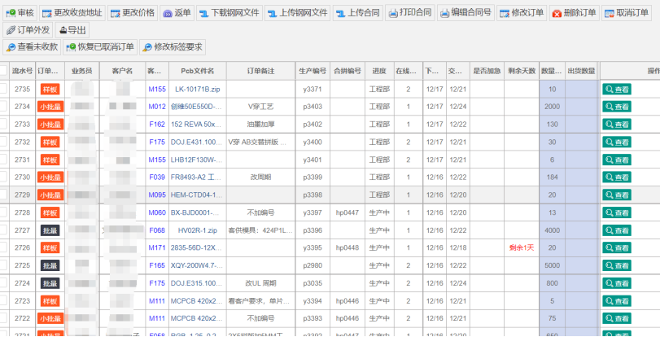Click the 剩余天数 column header
Image resolution: width=660 pixels, height=337 pixels.
click(521, 71)
